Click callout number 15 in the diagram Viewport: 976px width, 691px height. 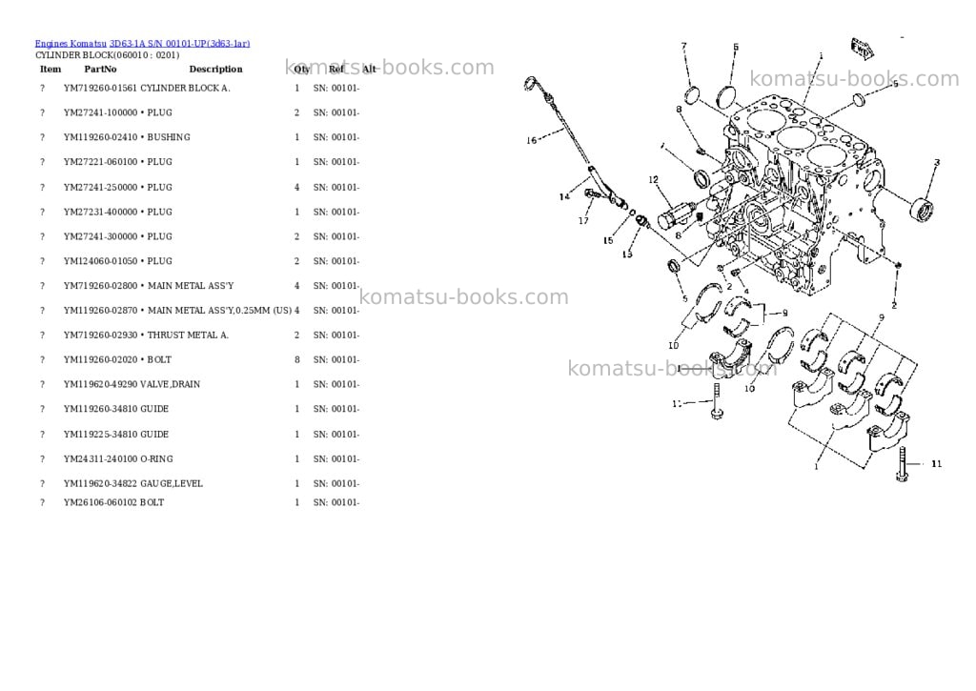[608, 241]
